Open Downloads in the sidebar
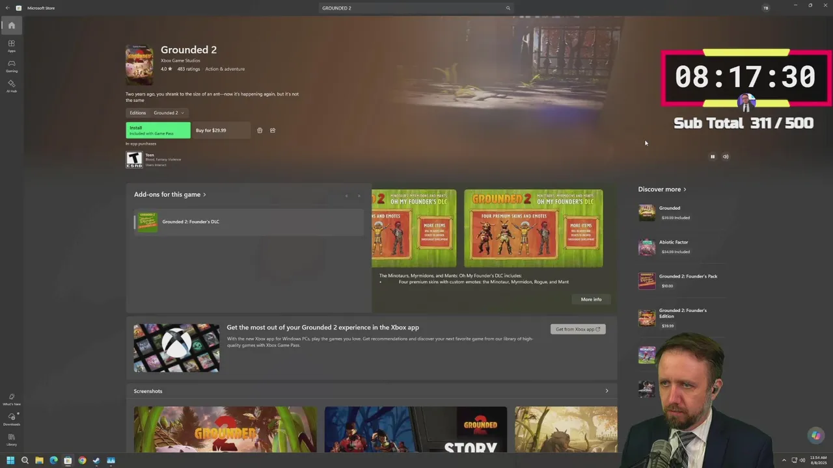This screenshot has width=833, height=468. (11, 419)
